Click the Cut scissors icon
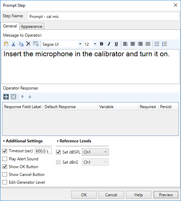The height and width of the screenshot is (201, 181). [x=13, y=44]
